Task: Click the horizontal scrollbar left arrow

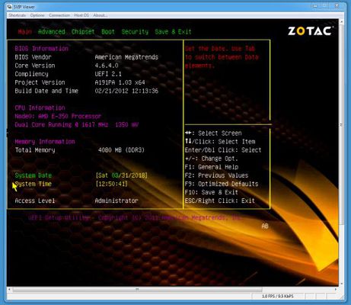Action: tap(9, 290)
